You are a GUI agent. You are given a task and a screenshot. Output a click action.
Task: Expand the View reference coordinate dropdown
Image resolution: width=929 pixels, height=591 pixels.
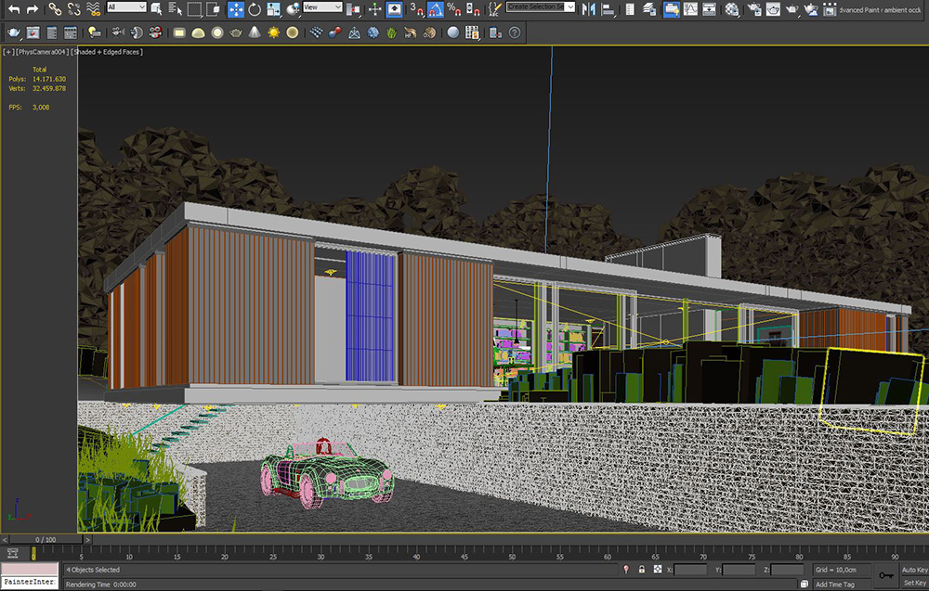coord(322,7)
